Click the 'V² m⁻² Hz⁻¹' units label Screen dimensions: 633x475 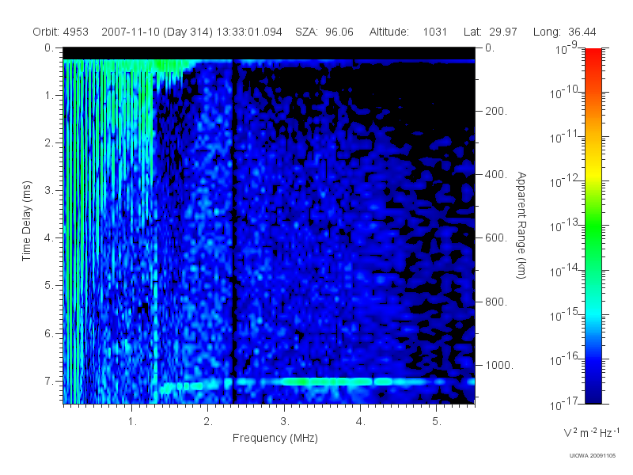(x=591, y=432)
